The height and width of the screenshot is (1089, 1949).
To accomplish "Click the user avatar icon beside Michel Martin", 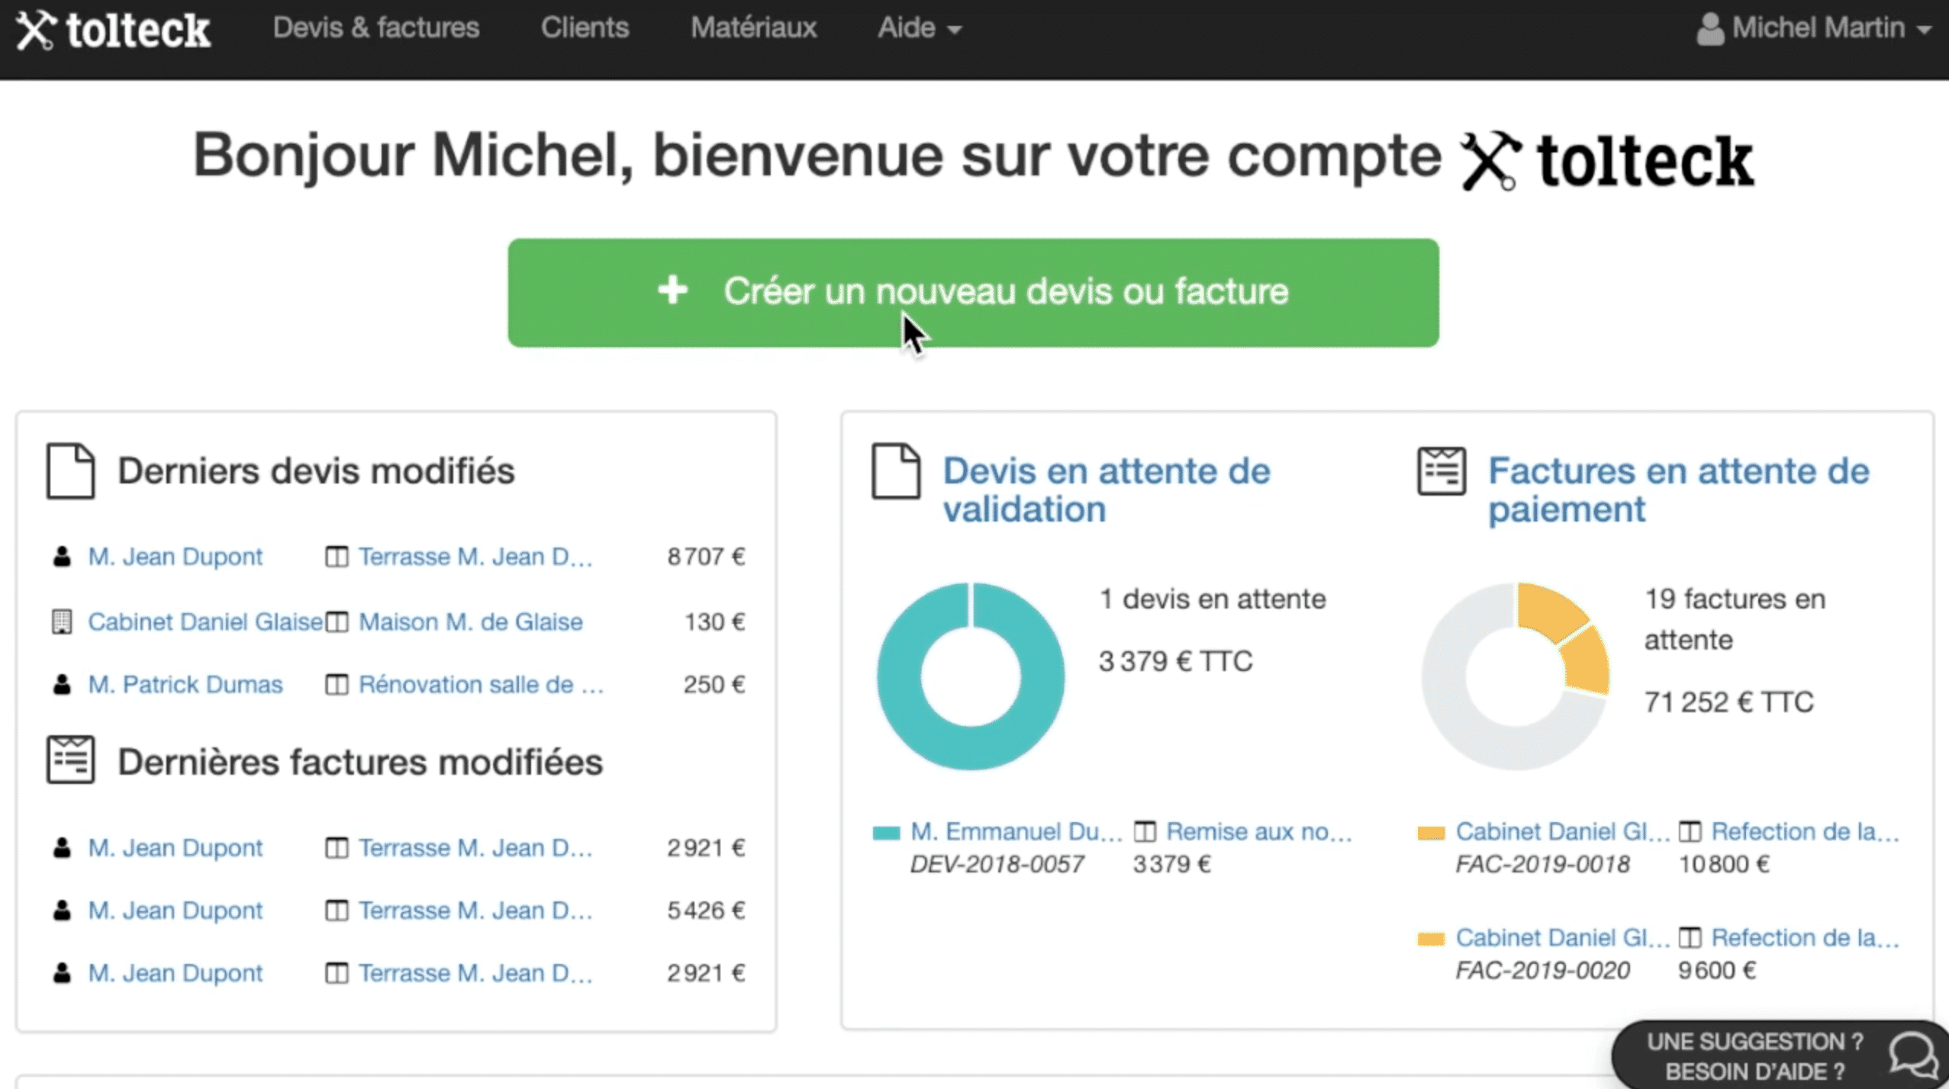I will (x=1710, y=29).
